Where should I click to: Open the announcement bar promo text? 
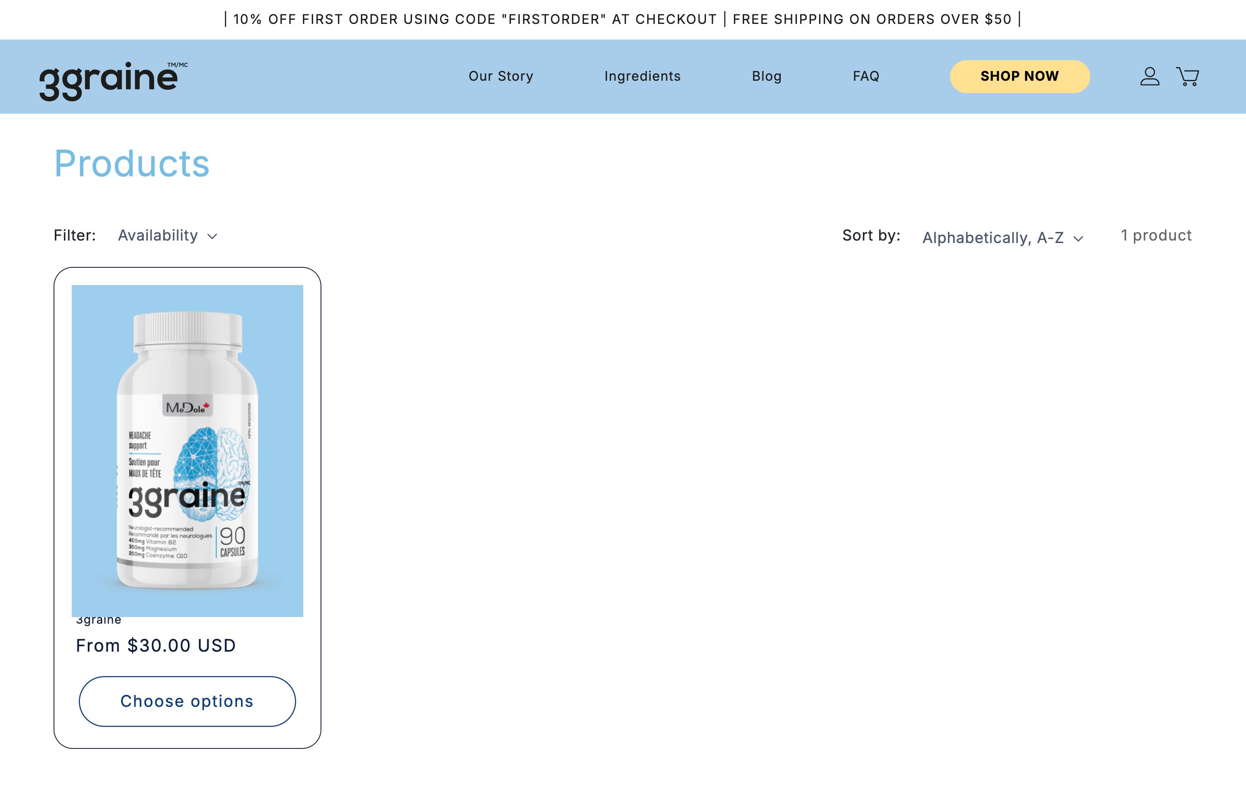tap(623, 19)
